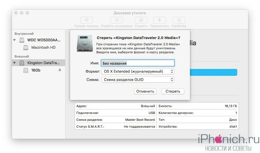Click the Kingston DataTraveler external drive icon

coord(22,63)
